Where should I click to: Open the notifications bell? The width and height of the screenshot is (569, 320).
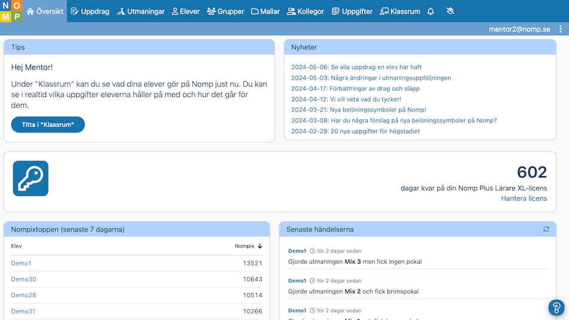click(431, 11)
